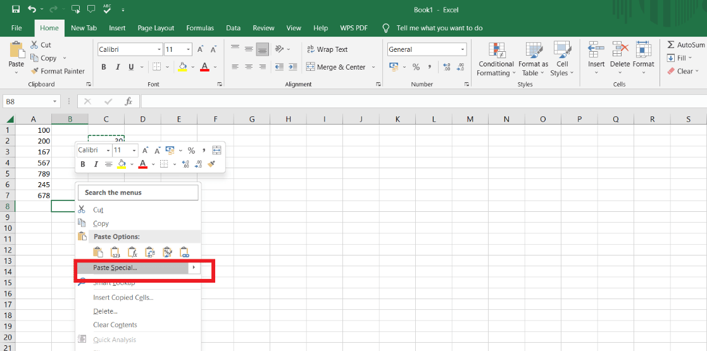This screenshot has height=351, width=707.
Task: Activate the Format Painter tool
Action: [x=57, y=71]
